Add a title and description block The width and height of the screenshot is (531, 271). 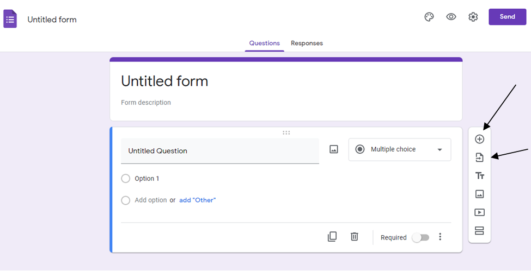point(479,176)
